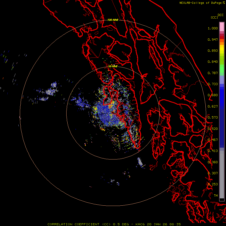The image size is (226, 226).
Task: Click the KACG radar site identifier
Action: (x=140, y=224)
